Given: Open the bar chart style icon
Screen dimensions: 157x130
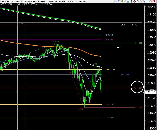Looking at the screenshot, I should point(128,1).
